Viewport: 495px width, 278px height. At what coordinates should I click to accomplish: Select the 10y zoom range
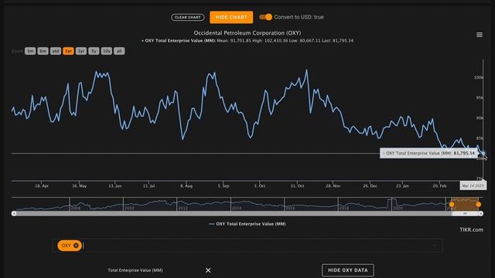(107, 51)
